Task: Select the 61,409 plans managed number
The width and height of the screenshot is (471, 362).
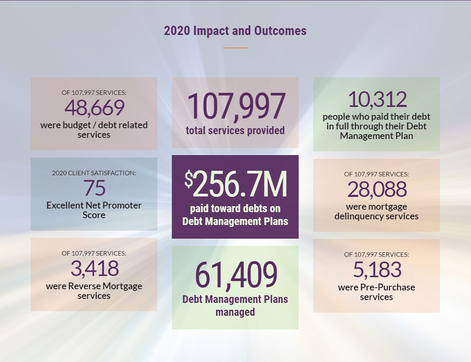Action: click(x=235, y=275)
